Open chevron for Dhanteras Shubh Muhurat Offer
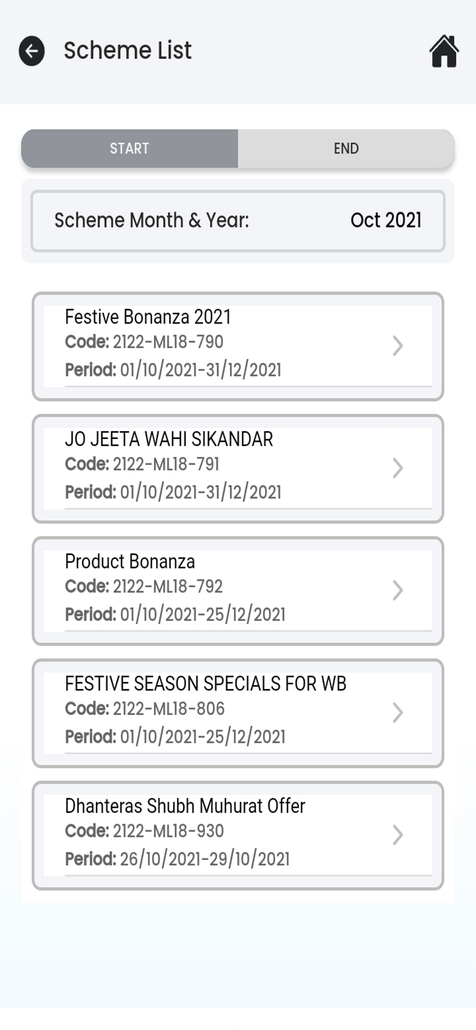The height and width of the screenshot is (1030, 476). pos(397,835)
